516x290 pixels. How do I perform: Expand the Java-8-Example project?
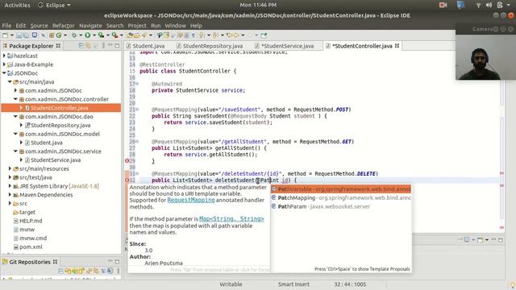(x=4, y=64)
